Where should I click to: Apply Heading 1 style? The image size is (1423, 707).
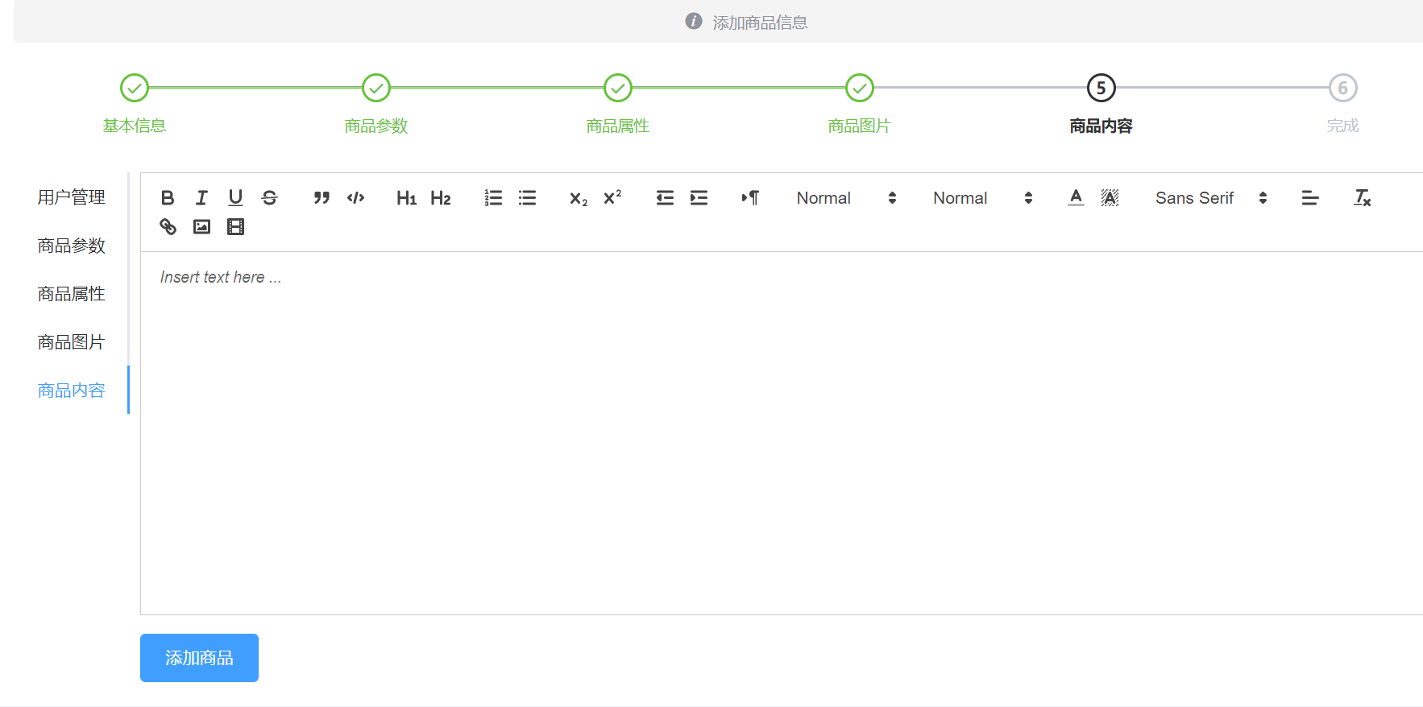406,198
